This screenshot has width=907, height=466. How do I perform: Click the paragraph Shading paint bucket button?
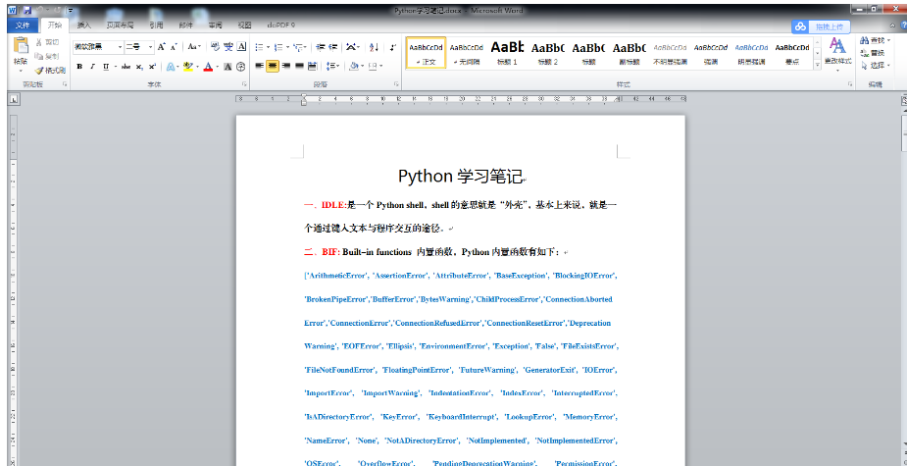click(x=354, y=67)
